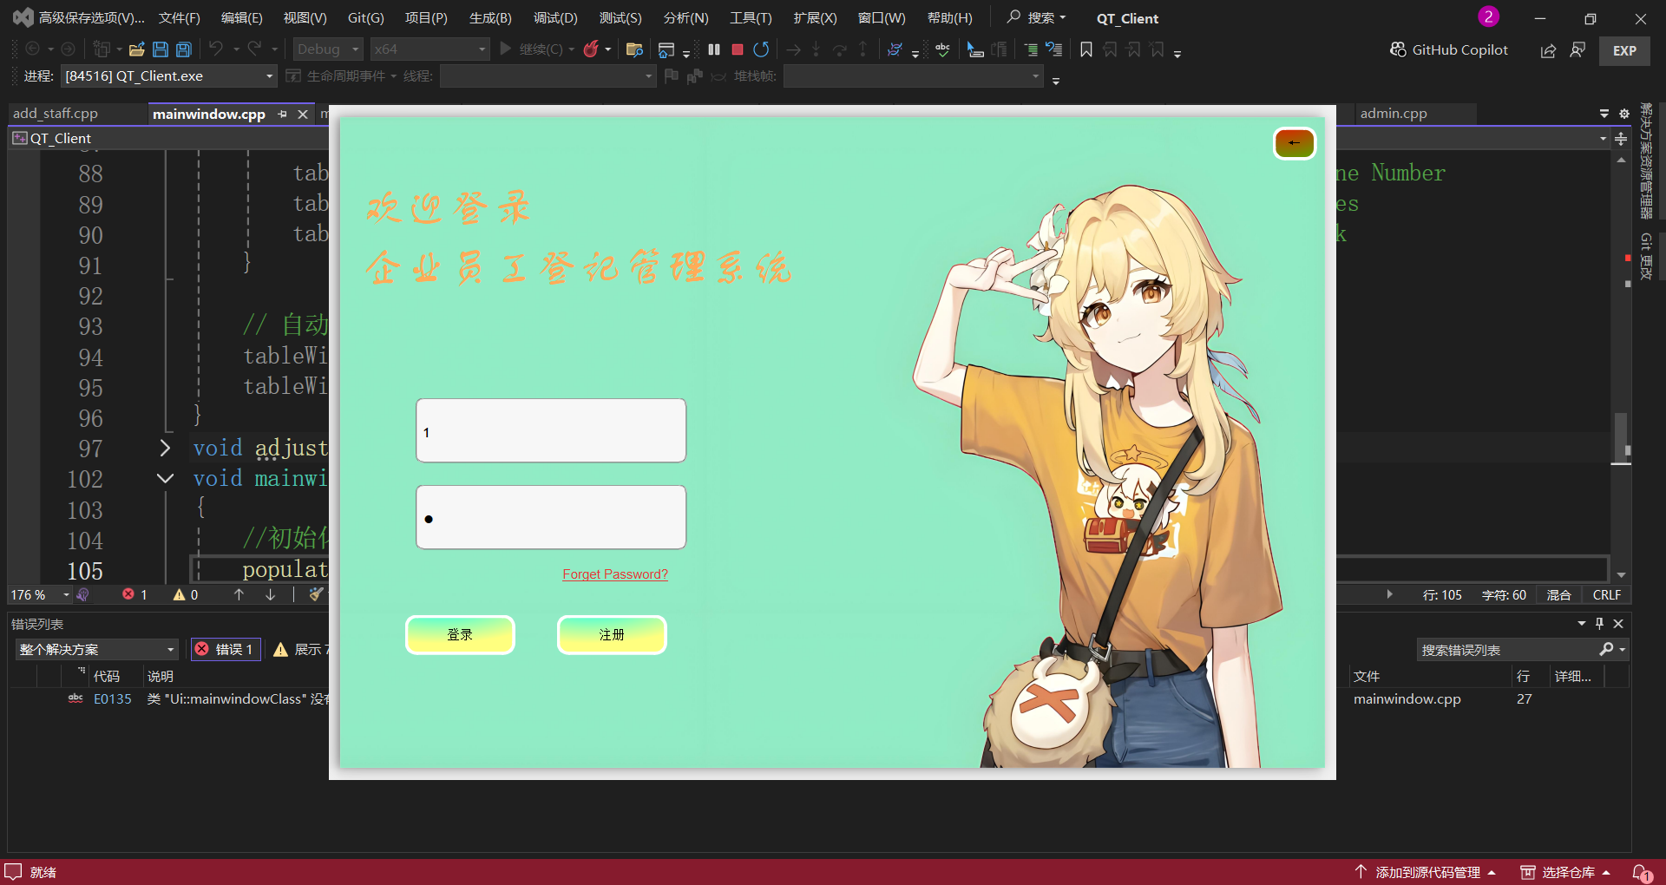This screenshot has width=1666, height=885.
Task: Click the password input field
Action: pos(551,518)
